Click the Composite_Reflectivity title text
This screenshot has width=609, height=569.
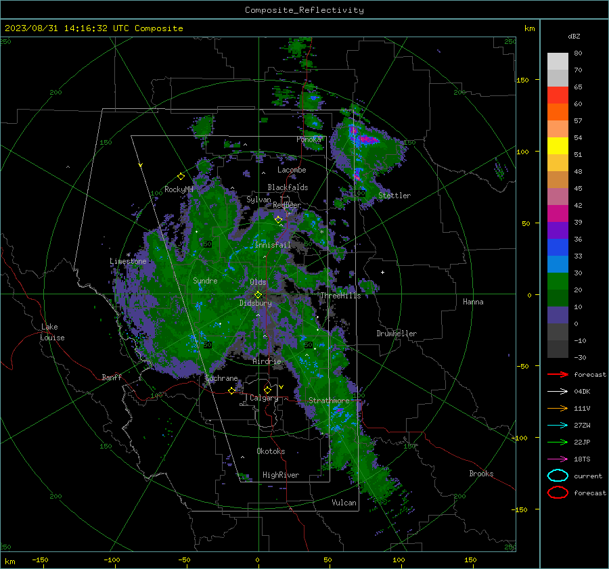pos(304,10)
